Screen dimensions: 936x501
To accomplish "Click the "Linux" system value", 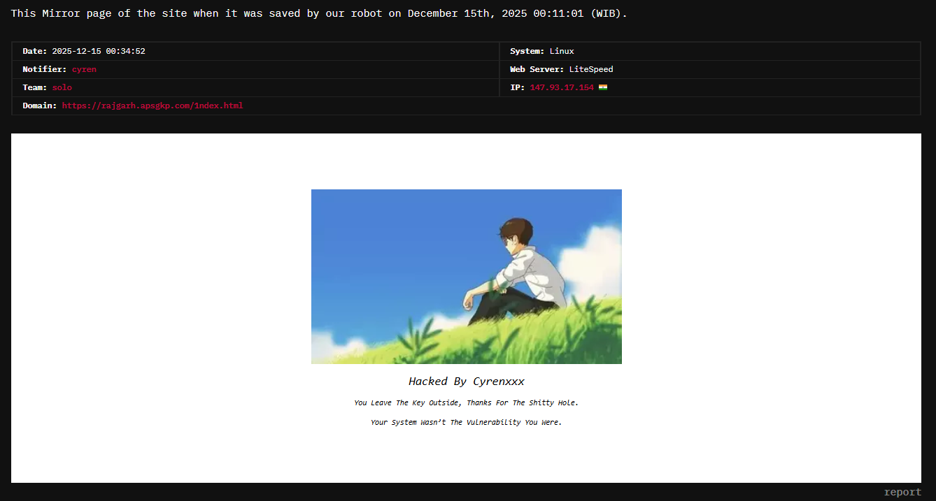I will point(562,51).
